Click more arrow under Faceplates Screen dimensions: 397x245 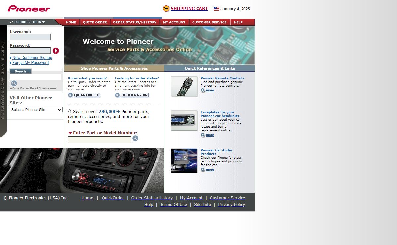(x=203, y=135)
